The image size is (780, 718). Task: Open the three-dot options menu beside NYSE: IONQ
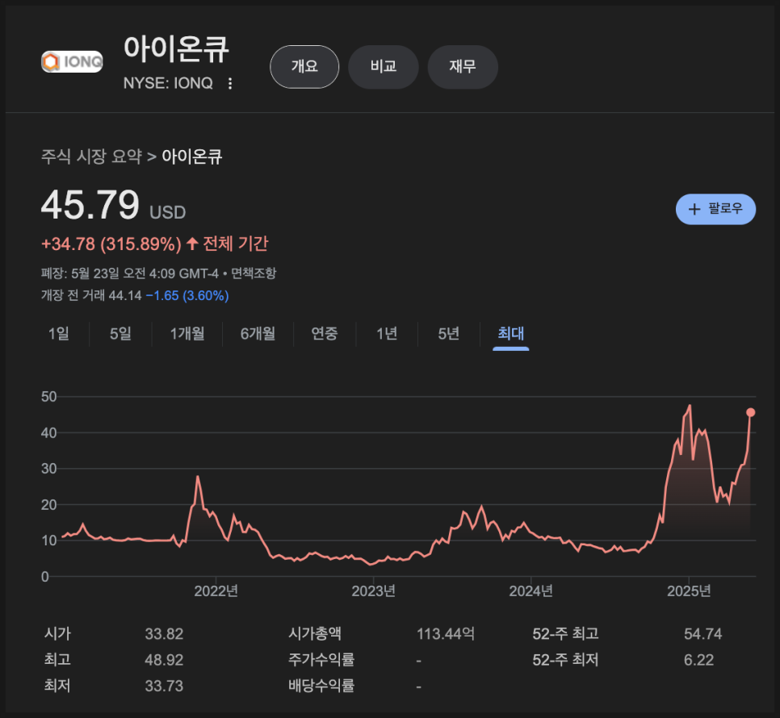click(x=230, y=83)
